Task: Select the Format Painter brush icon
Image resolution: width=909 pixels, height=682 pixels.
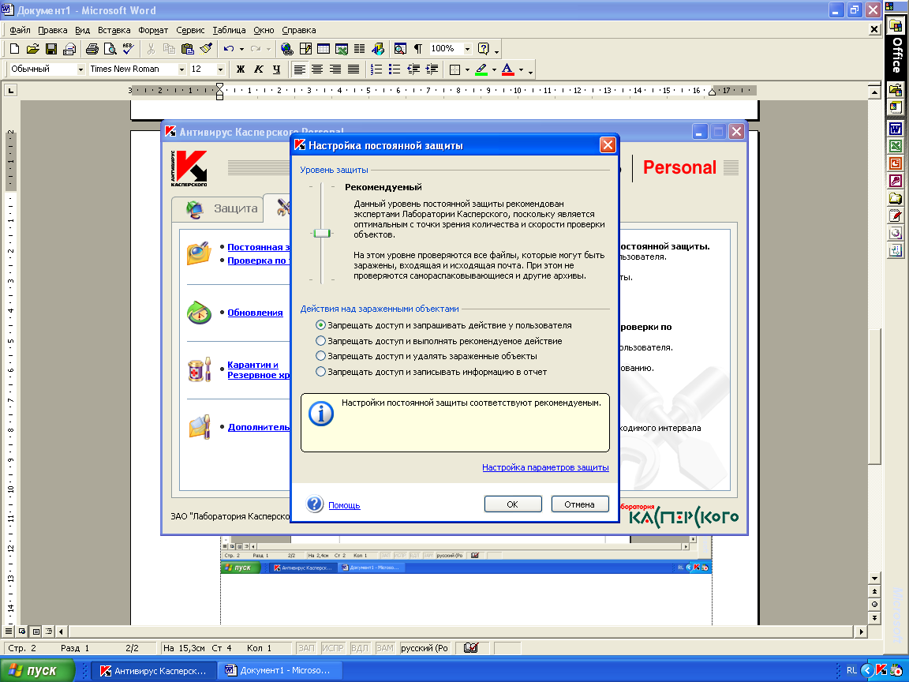Action: coord(206,49)
